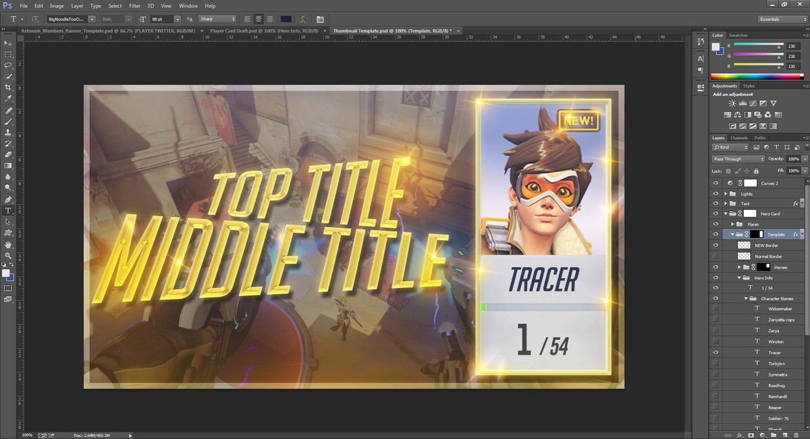The height and width of the screenshot is (439, 810).
Task: Select the Pen tool
Action: pos(8,199)
